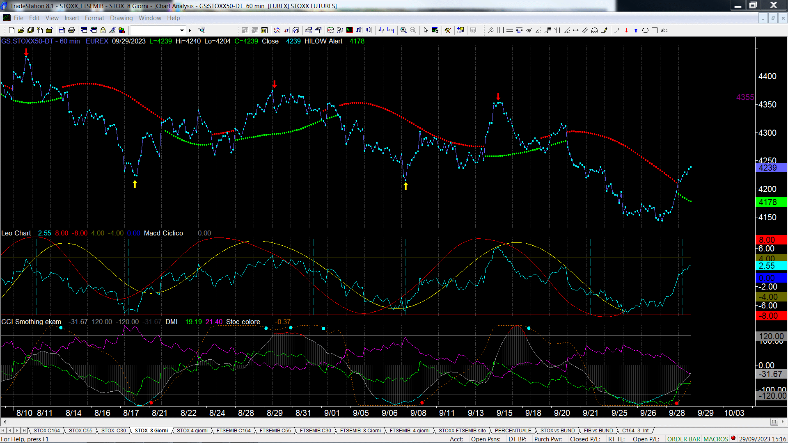Click the Open file folder icon
This screenshot has width=788, height=443.
21,30
